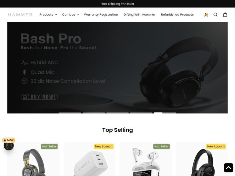The height and width of the screenshot is (176, 235).
Task: Select the last carousel slide indicator
Action: point(169,113)
